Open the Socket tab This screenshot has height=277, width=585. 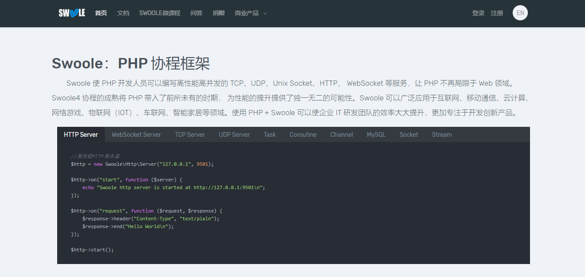click(x=409, y=135)
